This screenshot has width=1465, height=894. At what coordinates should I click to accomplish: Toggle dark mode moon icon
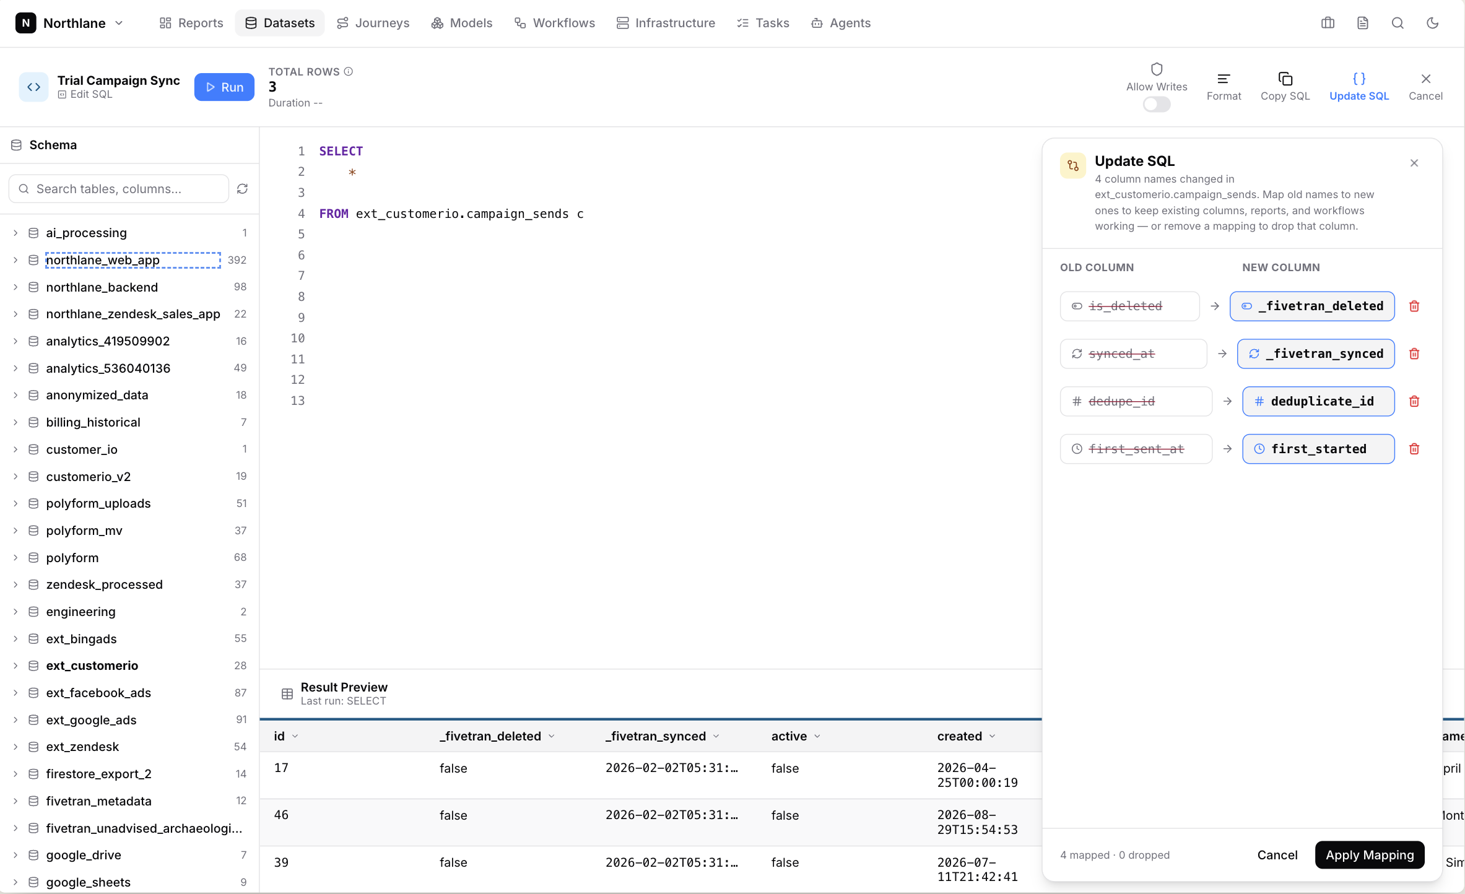coord(1432,23)
